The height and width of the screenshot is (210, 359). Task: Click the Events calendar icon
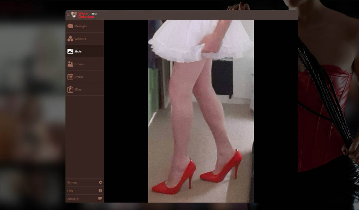(70, 77)
